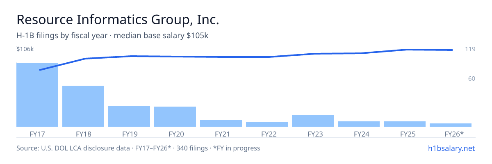492x164 pixels.
Task: Click the FY26* axis label
Action: coord(451,134)
